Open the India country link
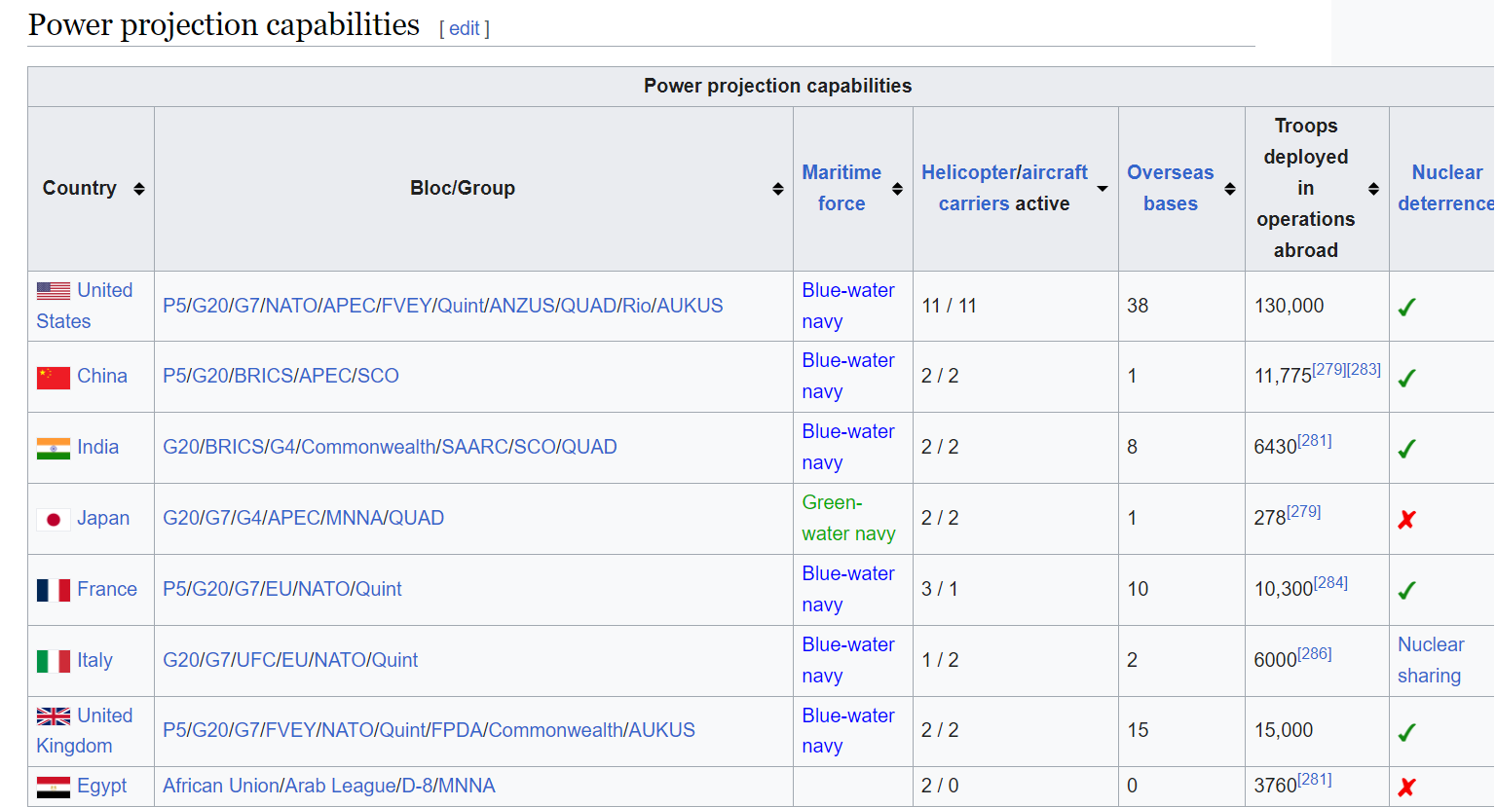 pyautogui.click(x=97, y=447)
